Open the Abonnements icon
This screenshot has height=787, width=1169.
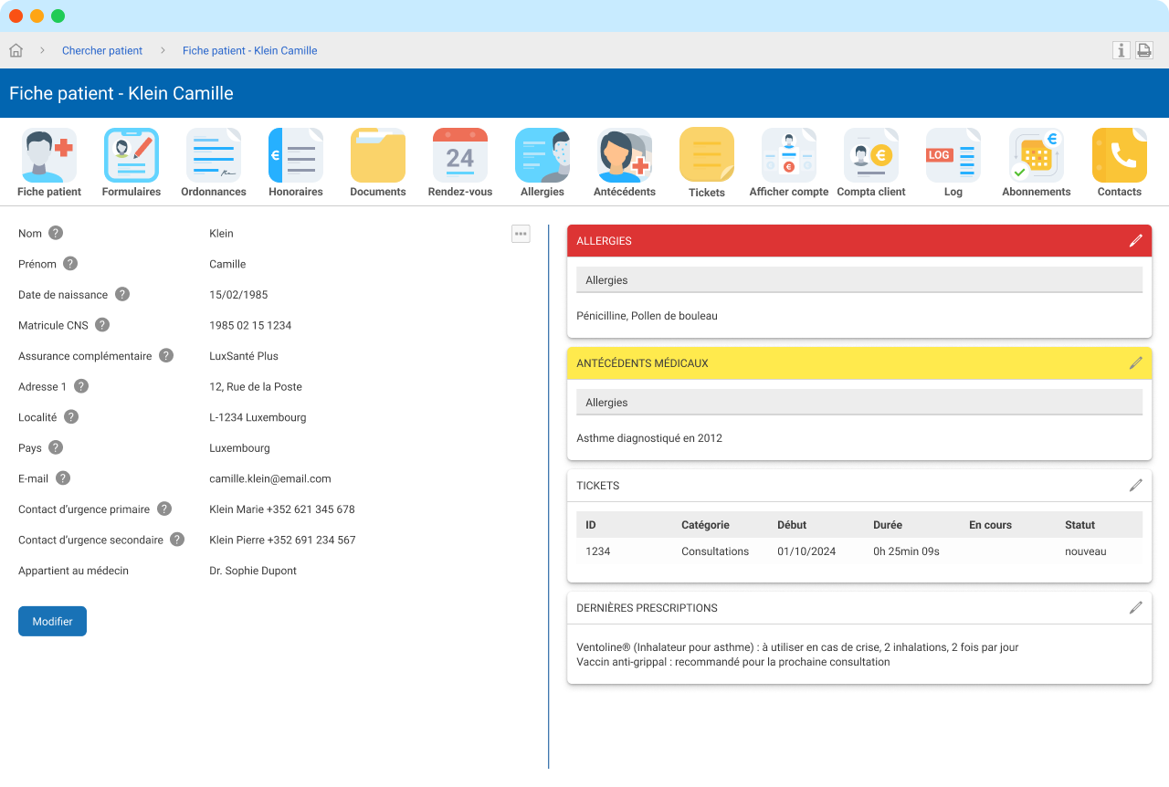[x=1037, y=155]
